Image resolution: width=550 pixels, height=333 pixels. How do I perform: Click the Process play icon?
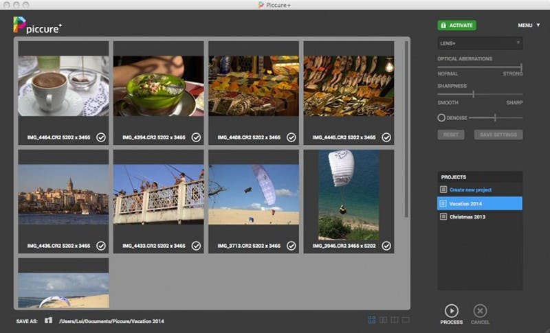452,310
